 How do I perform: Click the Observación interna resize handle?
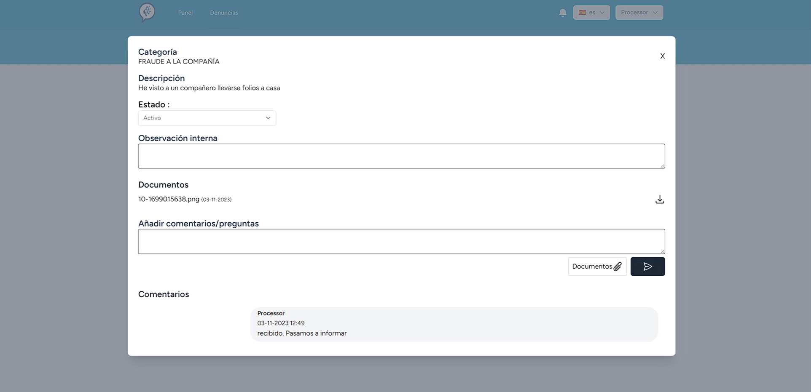coord(663,166)
